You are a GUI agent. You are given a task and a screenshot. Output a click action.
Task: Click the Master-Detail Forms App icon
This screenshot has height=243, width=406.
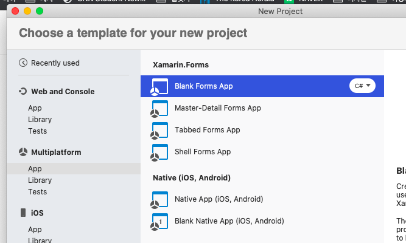pos(159,109)
